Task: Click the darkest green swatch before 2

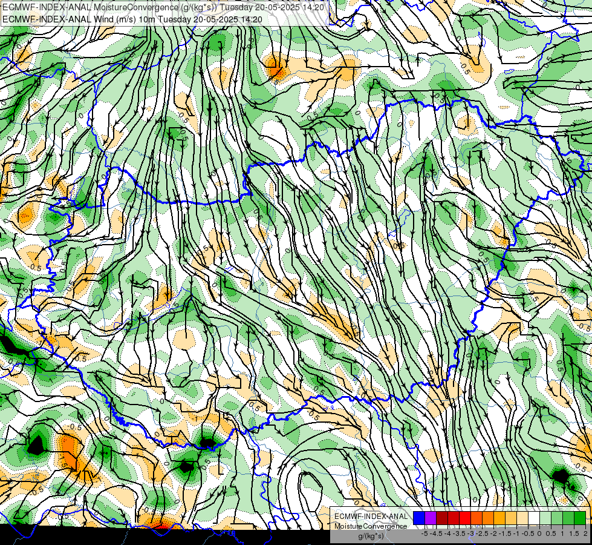Action: click(580, 518)
